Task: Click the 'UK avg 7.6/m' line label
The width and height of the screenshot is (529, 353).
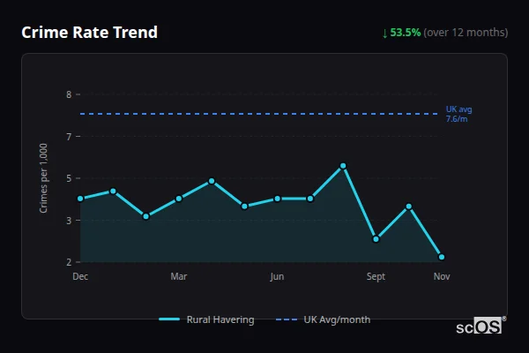Action: (458, 114)
